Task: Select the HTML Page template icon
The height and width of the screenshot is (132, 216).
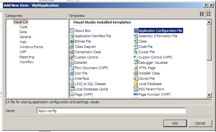Action: (x=136, y=68)
